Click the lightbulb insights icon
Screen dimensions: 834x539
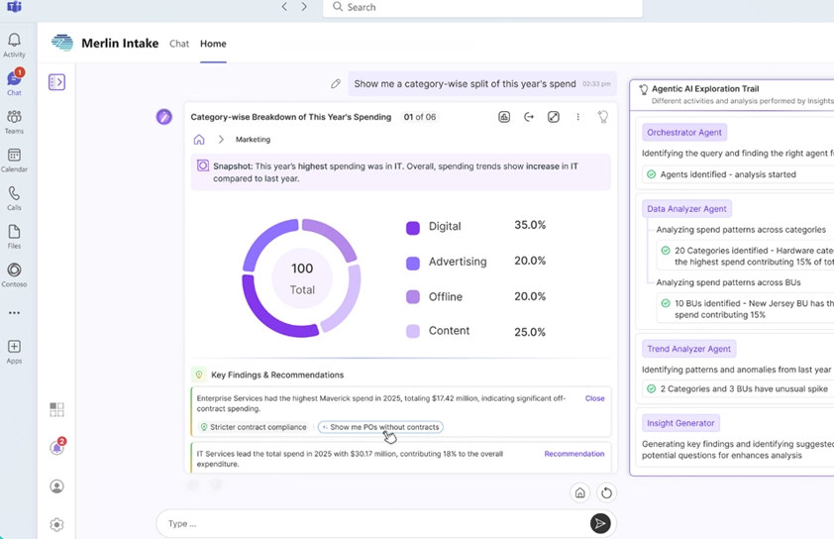[602, 117]
